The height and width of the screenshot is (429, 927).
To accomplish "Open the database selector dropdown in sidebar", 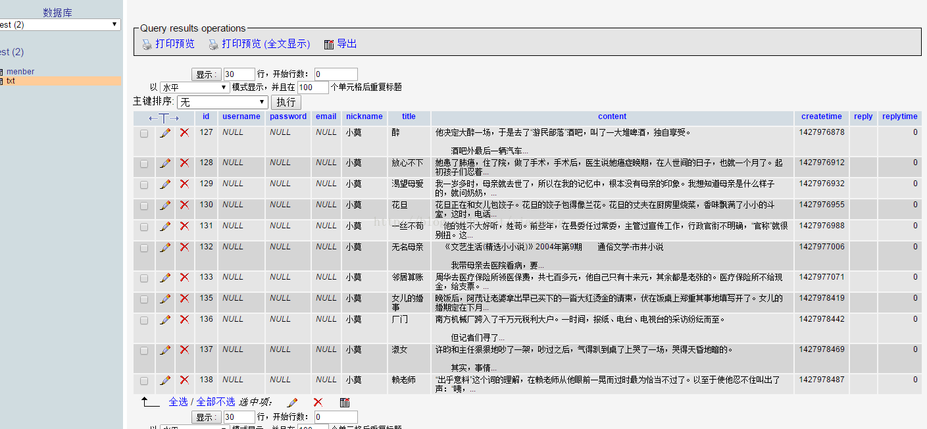I will click(60, 24).
